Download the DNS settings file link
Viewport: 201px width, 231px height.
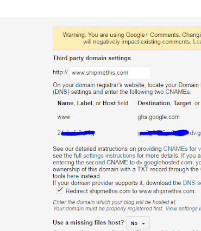[x=192, y=183]
